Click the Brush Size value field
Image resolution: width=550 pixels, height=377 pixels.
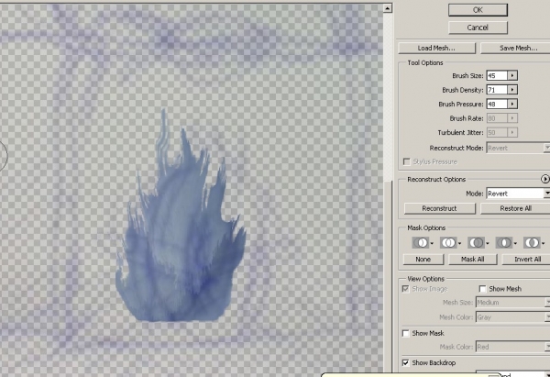click(x=497, y=75)
